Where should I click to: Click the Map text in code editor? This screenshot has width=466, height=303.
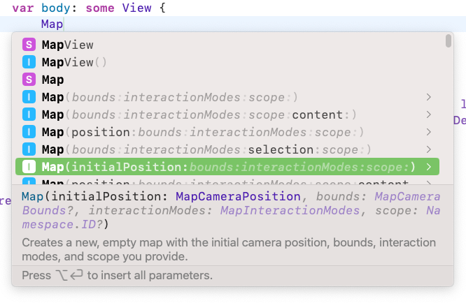(x=52, y=24)
